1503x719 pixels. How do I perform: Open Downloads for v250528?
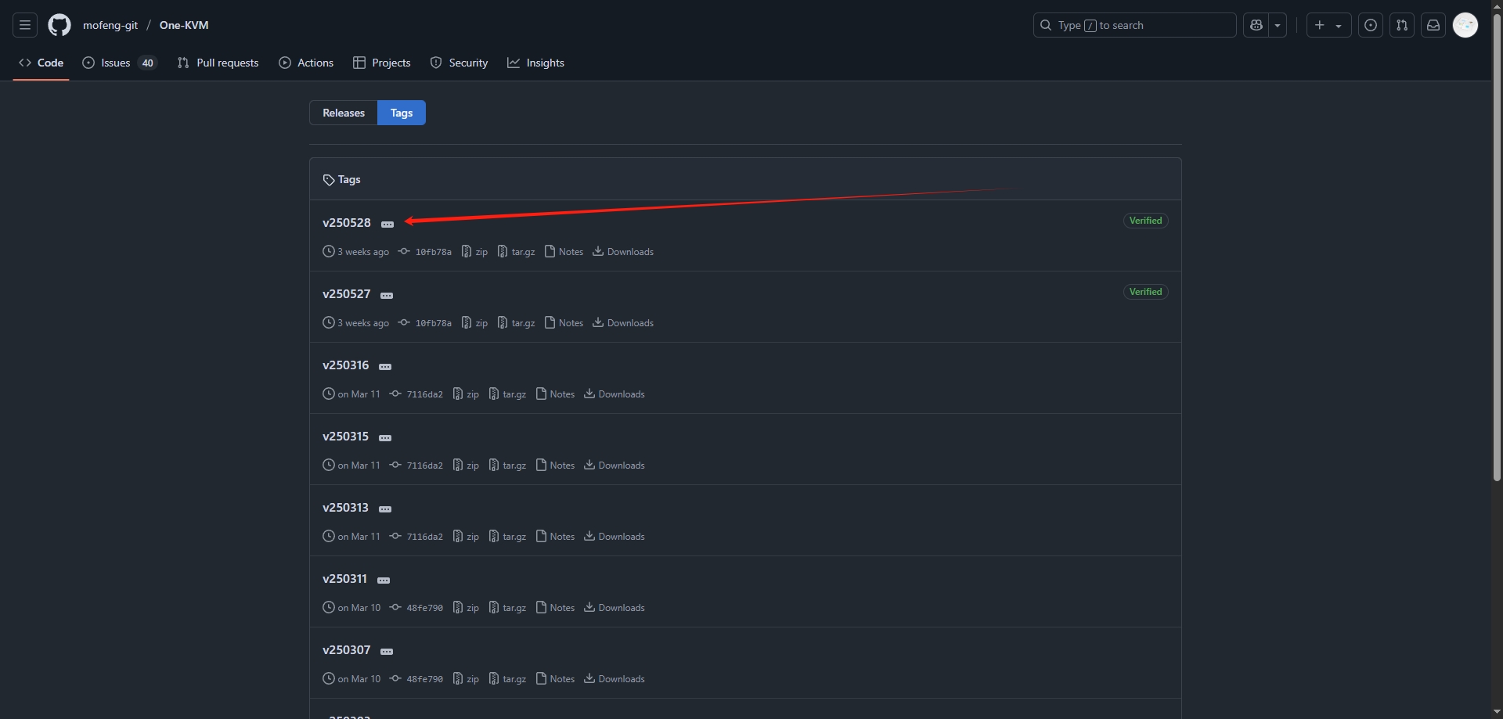[x=623, y=252]
